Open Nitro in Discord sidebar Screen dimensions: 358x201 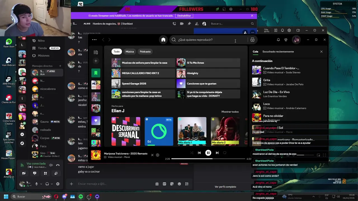[x=46, y=41]
